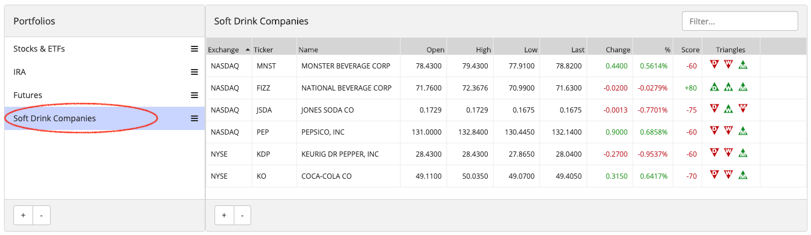The image size is (811, 235).
Task: Select the KO ticker cell
Action: point(274,176)
